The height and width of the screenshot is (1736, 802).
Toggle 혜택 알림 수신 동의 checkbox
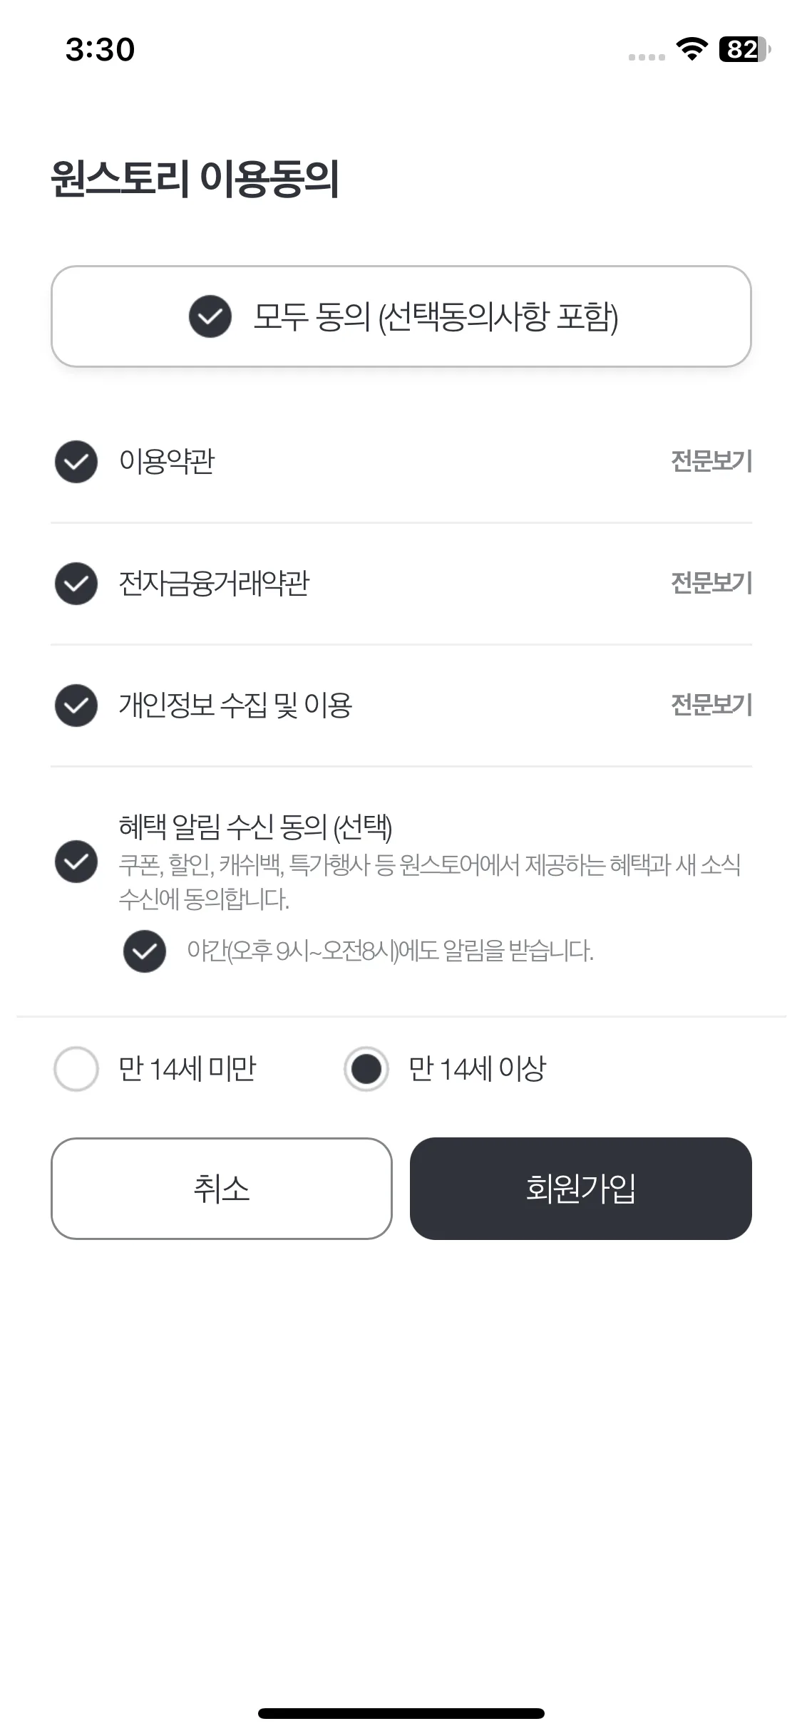76,862
